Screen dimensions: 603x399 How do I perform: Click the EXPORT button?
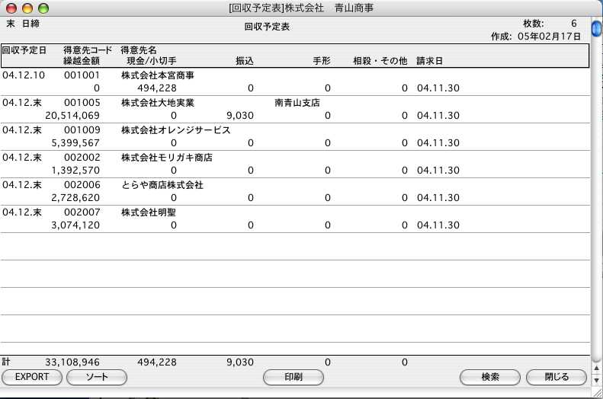32,377
